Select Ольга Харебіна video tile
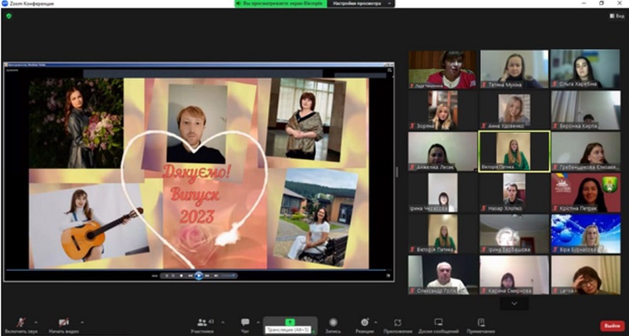This screenshot has width=629, height=336. pos(585,69)
